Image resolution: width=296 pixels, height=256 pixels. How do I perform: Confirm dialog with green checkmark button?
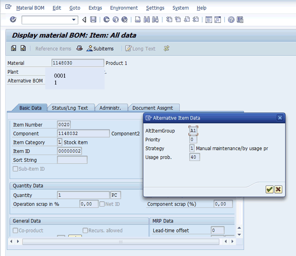pyautogui.click(x=269, y=189)
